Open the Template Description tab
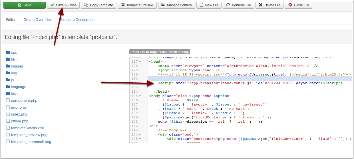This screenshot has height=159, width=354. pos(77,20)
